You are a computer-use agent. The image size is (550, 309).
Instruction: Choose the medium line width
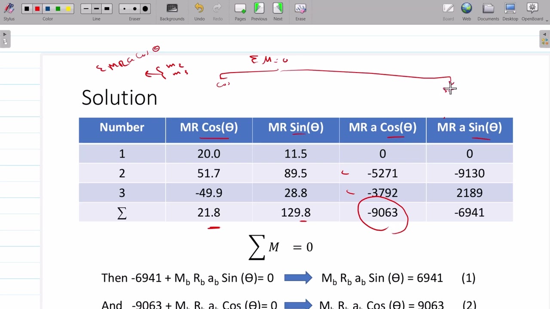pos(96,9)
